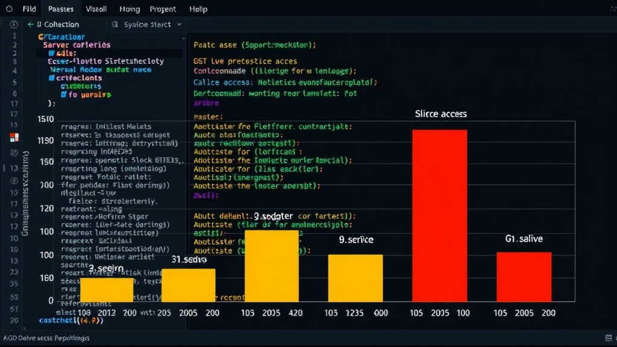Viewport: 617px width, 347px height.
Task: Click the GST lve prectestice acces line
Action: point(245,61)
